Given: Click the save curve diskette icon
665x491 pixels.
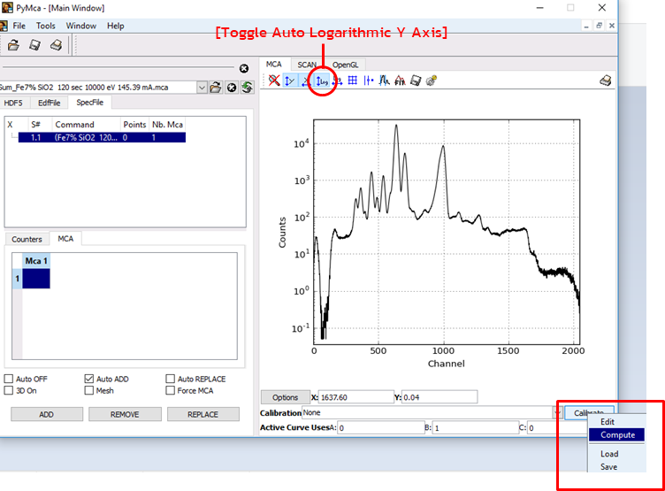Looking at the screenshot, I should pos(416,81).
